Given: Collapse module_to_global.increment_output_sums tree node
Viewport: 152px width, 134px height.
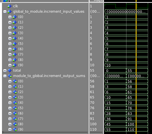Looking at the screenshot, I should pyautogui.click(x=5, y=76).
